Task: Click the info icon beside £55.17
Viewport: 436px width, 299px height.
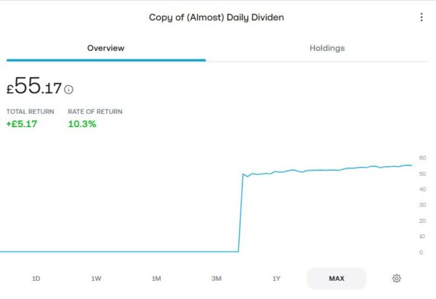Action: 69,89
